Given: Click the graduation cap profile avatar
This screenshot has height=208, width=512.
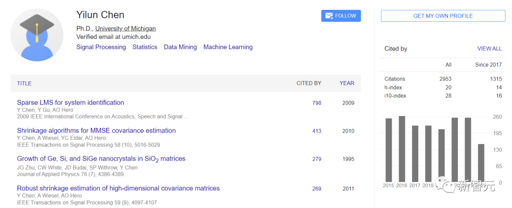Looking at the screenshot, I should (x=37, y=35).
